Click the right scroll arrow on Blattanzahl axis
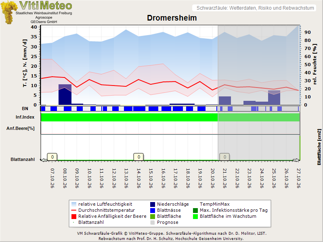 296,160
